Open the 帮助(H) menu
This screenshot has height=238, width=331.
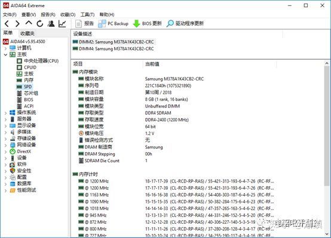[x=107, y=14]
